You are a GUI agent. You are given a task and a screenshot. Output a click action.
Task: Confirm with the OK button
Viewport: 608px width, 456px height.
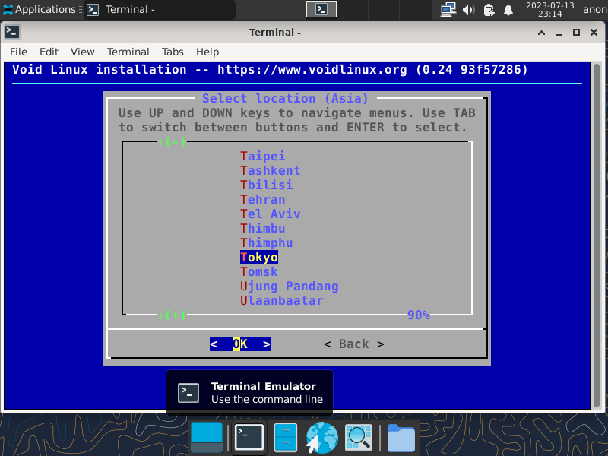coord(240,344)
